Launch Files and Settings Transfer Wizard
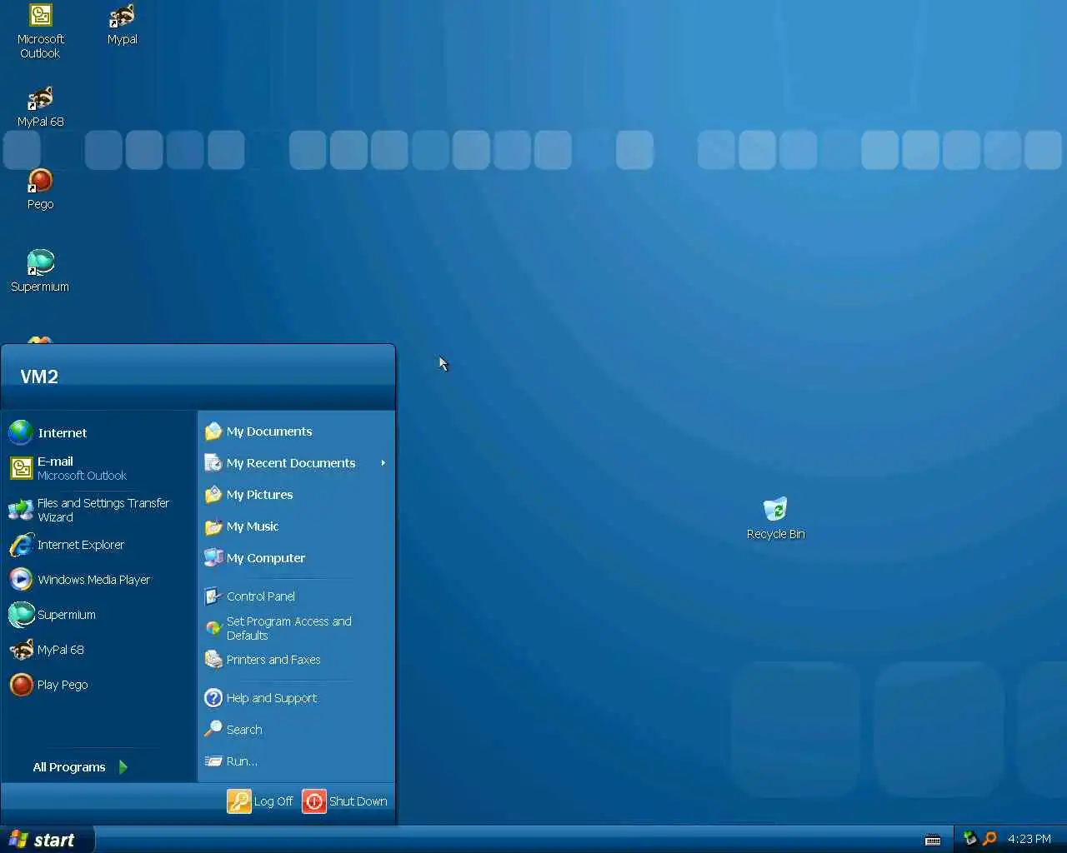The image size is (1067, 853). 98,510
